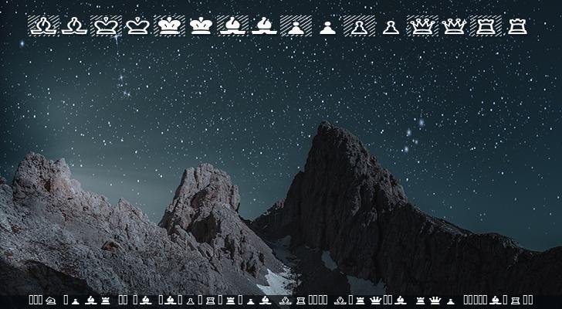
Task: Select the solid white king on plain background
Action: pos(201,26)
